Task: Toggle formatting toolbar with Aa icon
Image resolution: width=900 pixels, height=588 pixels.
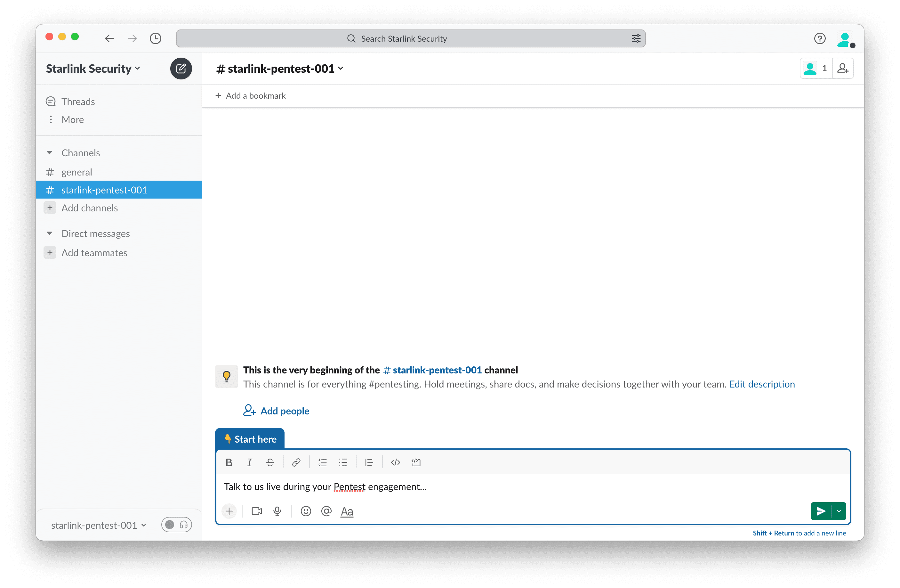Action: click(347, 511)
